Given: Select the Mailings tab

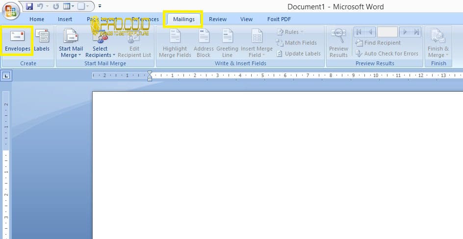Looking at the screenshot, I should [183, 19].
